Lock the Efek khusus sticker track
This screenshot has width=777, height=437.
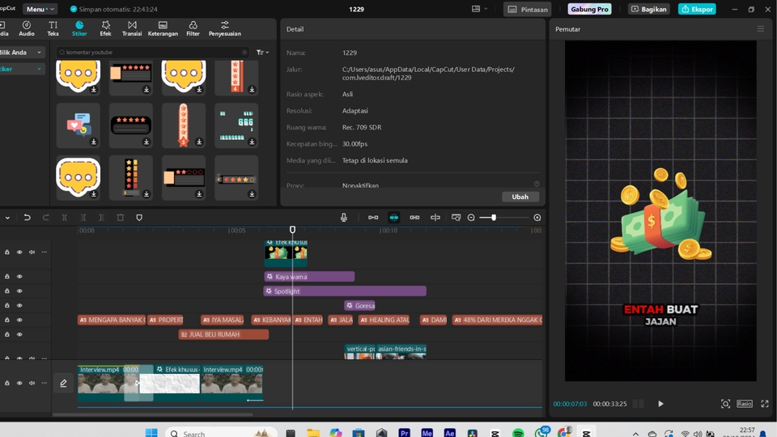pyautogui.click(x=7, y=252)
